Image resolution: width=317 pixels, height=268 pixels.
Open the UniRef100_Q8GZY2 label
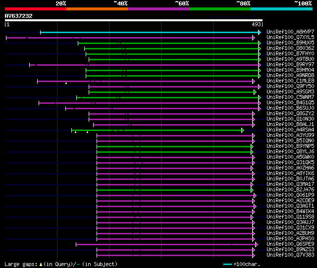[290, 114]
